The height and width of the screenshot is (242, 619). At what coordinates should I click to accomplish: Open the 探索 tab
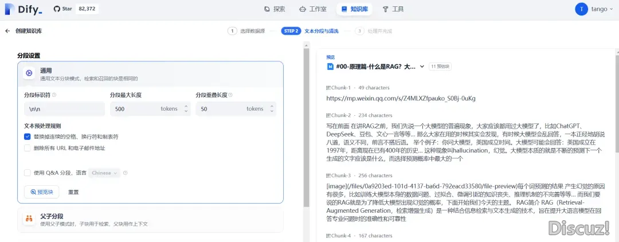tap(275, 9)
